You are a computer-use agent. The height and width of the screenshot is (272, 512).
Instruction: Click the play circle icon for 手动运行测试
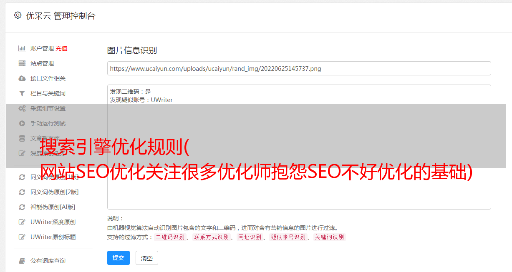pos(22,123)
